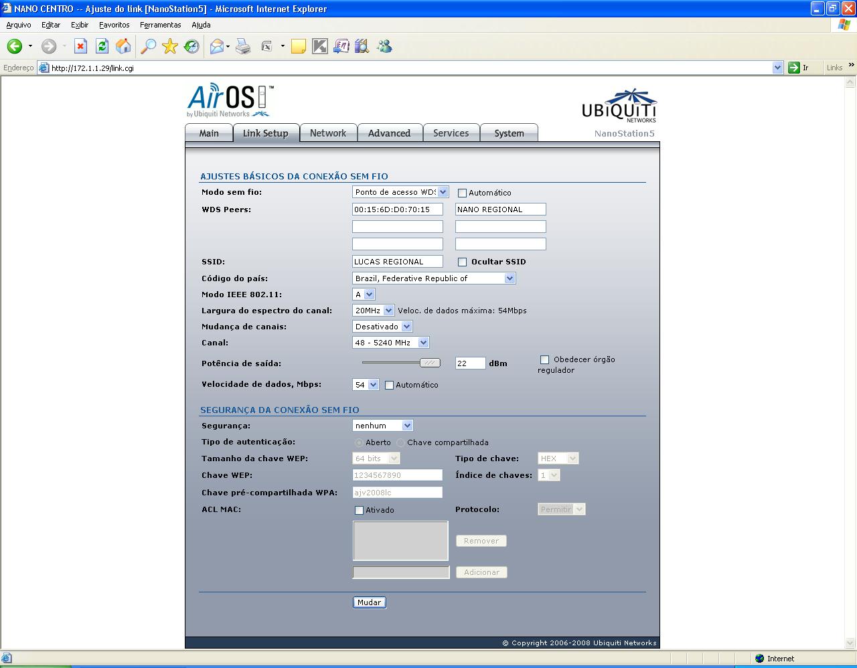This screenshot has width=857, height=668.
Task: Click the page icon beside the address URL
Action: [x=44, y=68]
